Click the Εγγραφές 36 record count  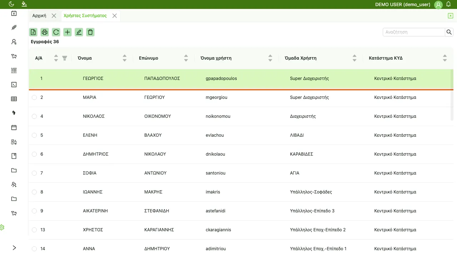(x=45, y=42)
